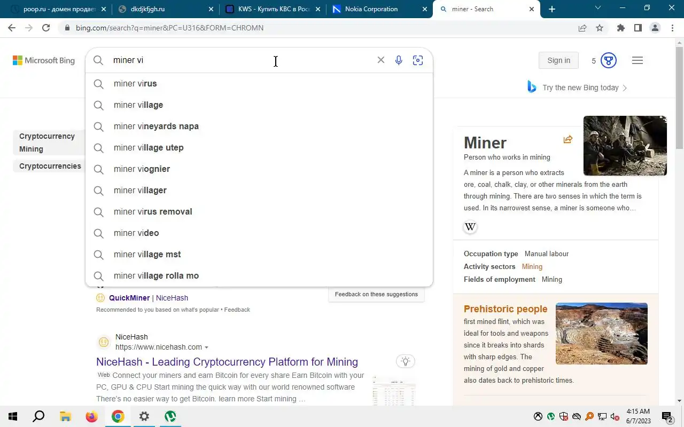Open Windows taskbar search
The image size is (684, 427).
point(38,416)
